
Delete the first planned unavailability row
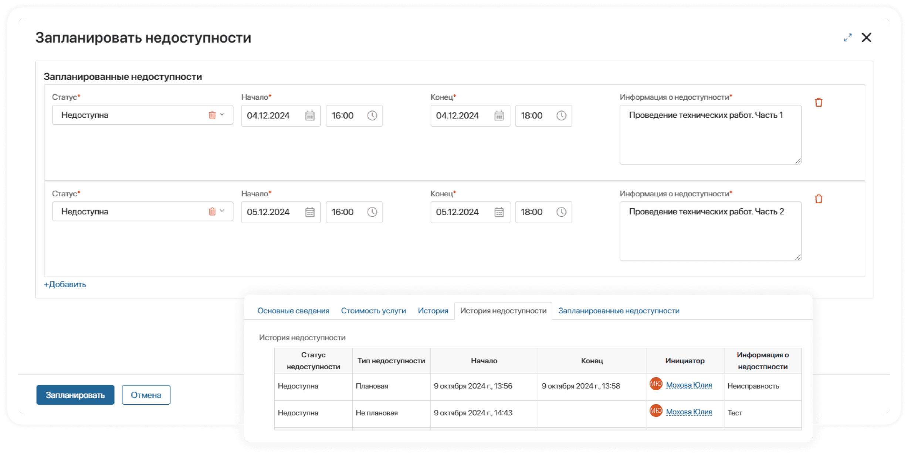(x=819, y=103)
